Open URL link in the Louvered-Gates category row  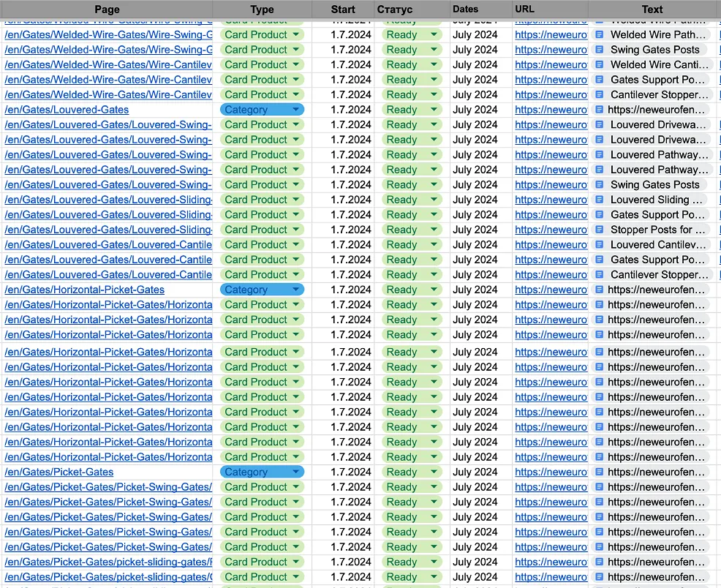point(551,110)
